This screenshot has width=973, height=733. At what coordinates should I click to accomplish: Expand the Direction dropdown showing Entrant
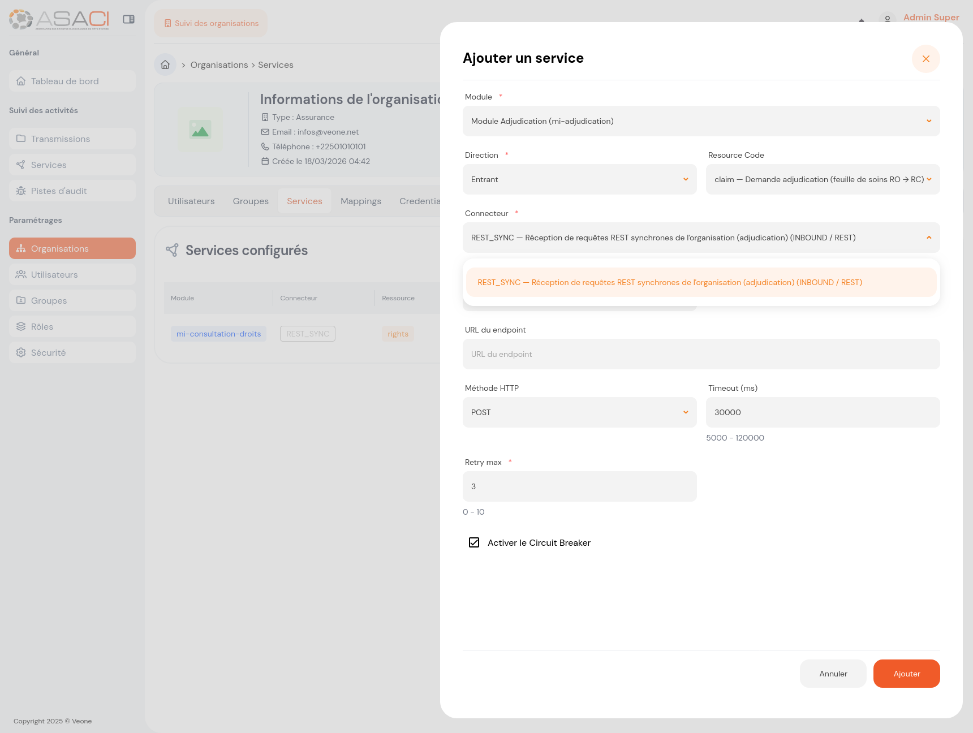(579, 179)
